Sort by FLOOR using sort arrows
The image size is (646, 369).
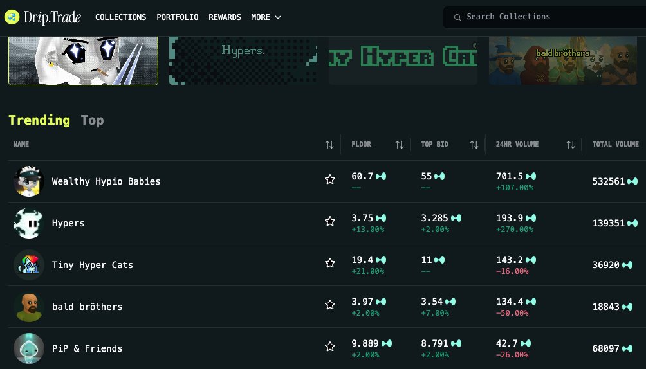tap(399, 145)
